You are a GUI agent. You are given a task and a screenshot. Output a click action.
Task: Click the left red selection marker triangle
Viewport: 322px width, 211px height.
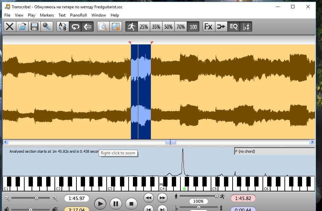click(x=130, y=42)
